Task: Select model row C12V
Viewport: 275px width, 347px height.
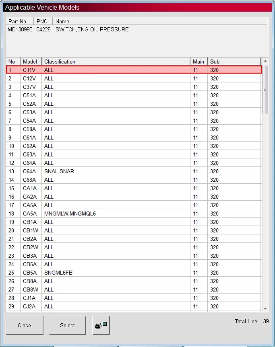Action: point(134,78)
